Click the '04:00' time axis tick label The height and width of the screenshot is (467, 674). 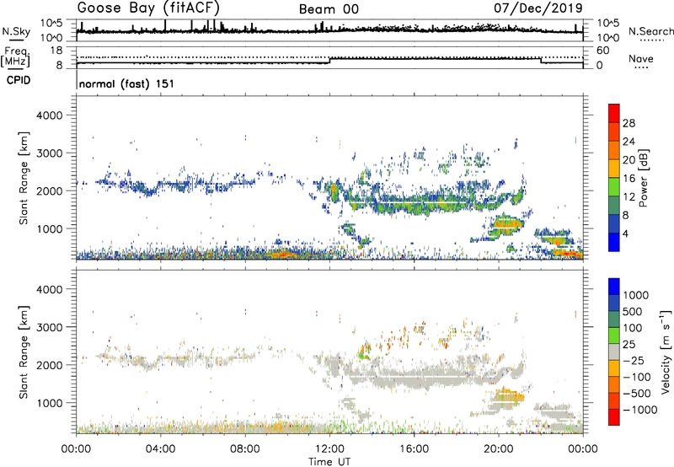pyautogui.click(x=161, y=449)
